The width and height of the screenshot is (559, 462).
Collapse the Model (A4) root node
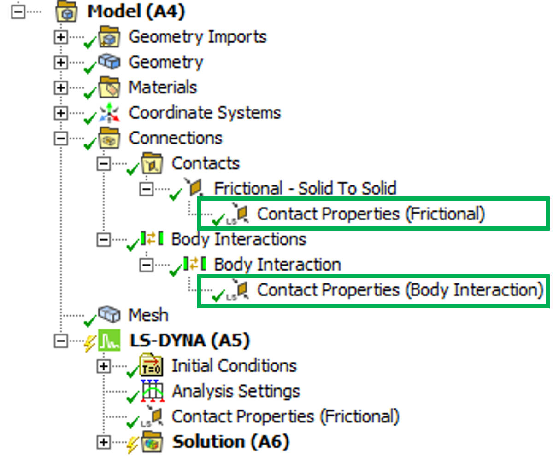tap(18, 12)
